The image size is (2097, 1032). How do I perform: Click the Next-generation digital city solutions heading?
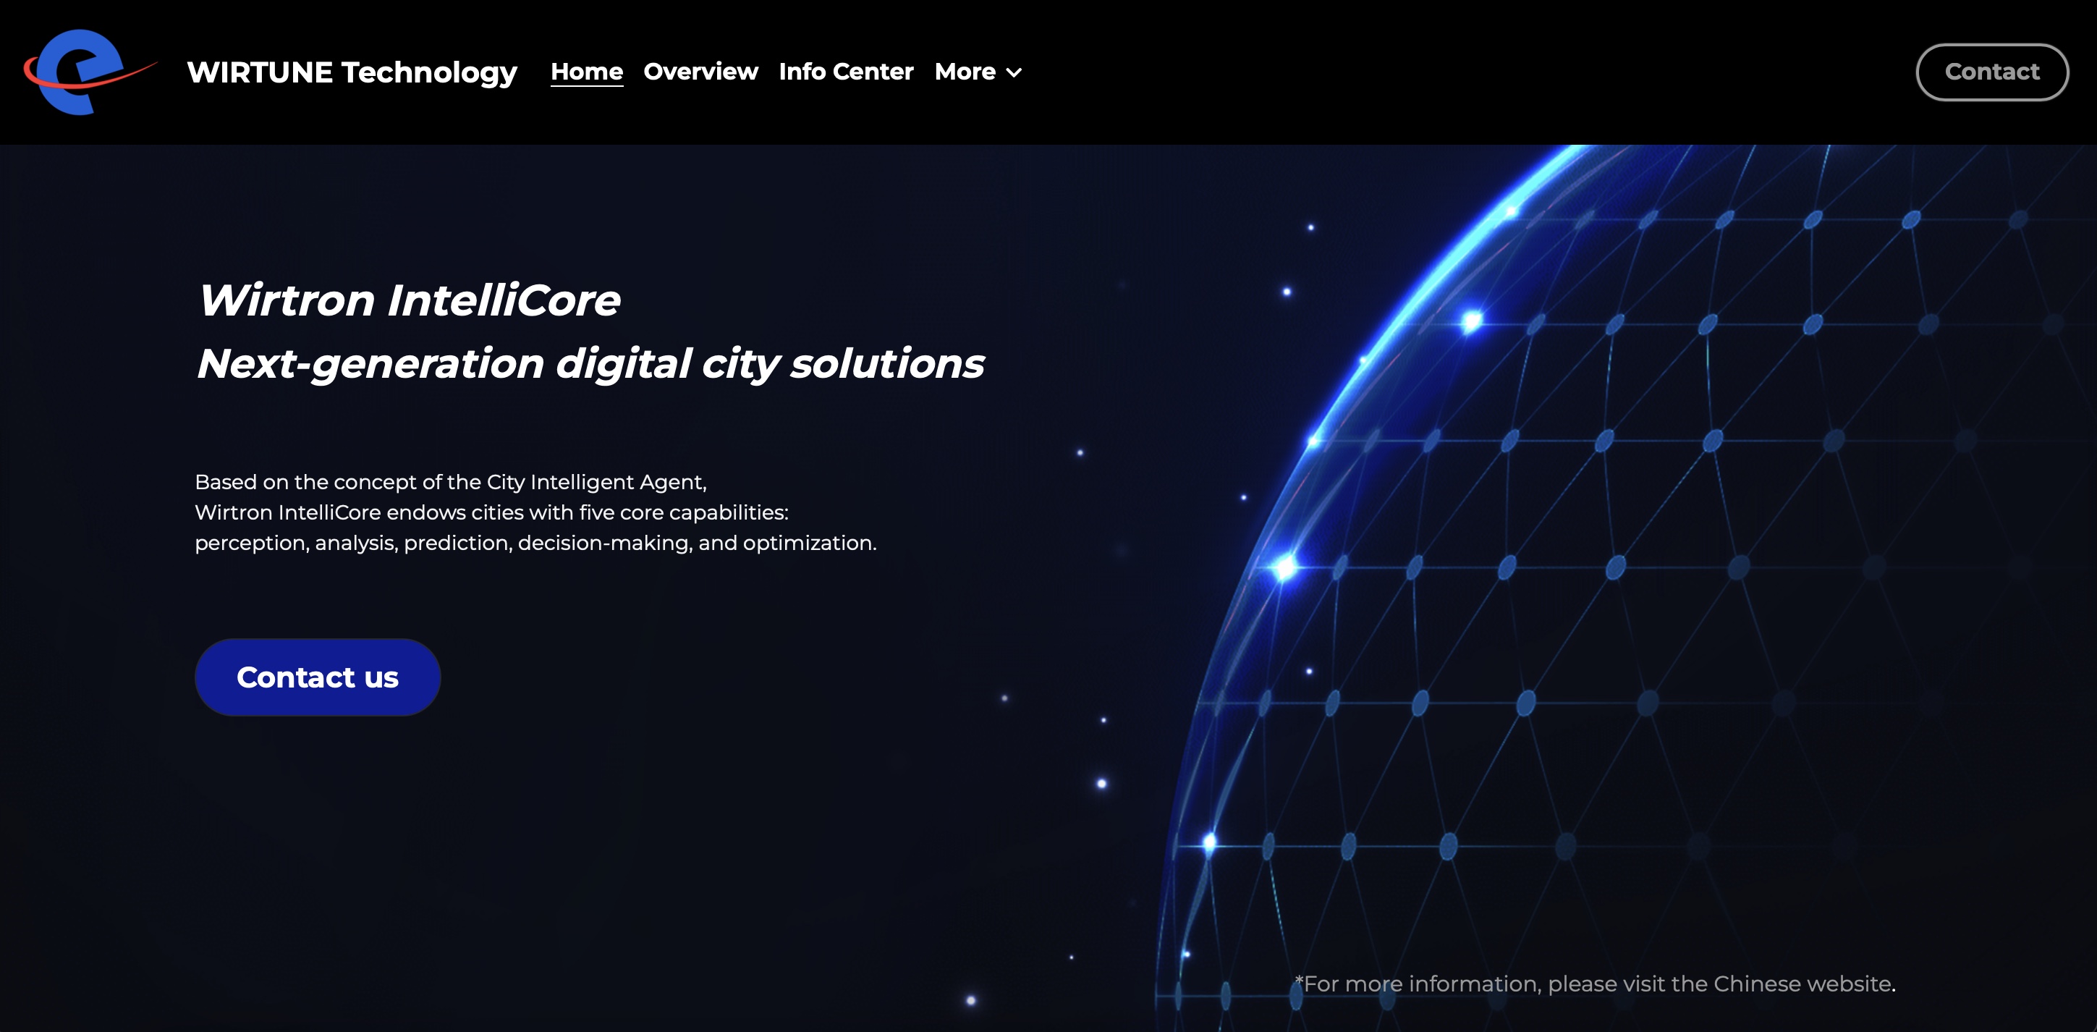pyautogui.click(x=590, y=363)
